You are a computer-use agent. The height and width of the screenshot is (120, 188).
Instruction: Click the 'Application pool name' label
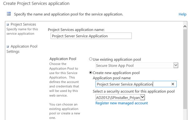(111, 78)
